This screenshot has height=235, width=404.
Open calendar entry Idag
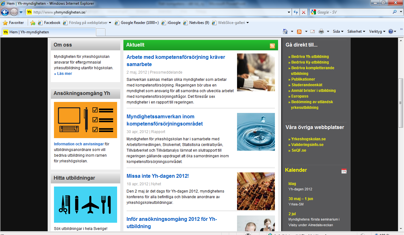pyautogui.click(x=292, y=184)
